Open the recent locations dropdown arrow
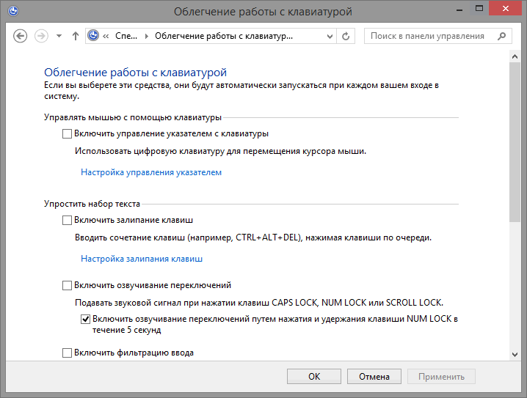 [x=59, y=36]
